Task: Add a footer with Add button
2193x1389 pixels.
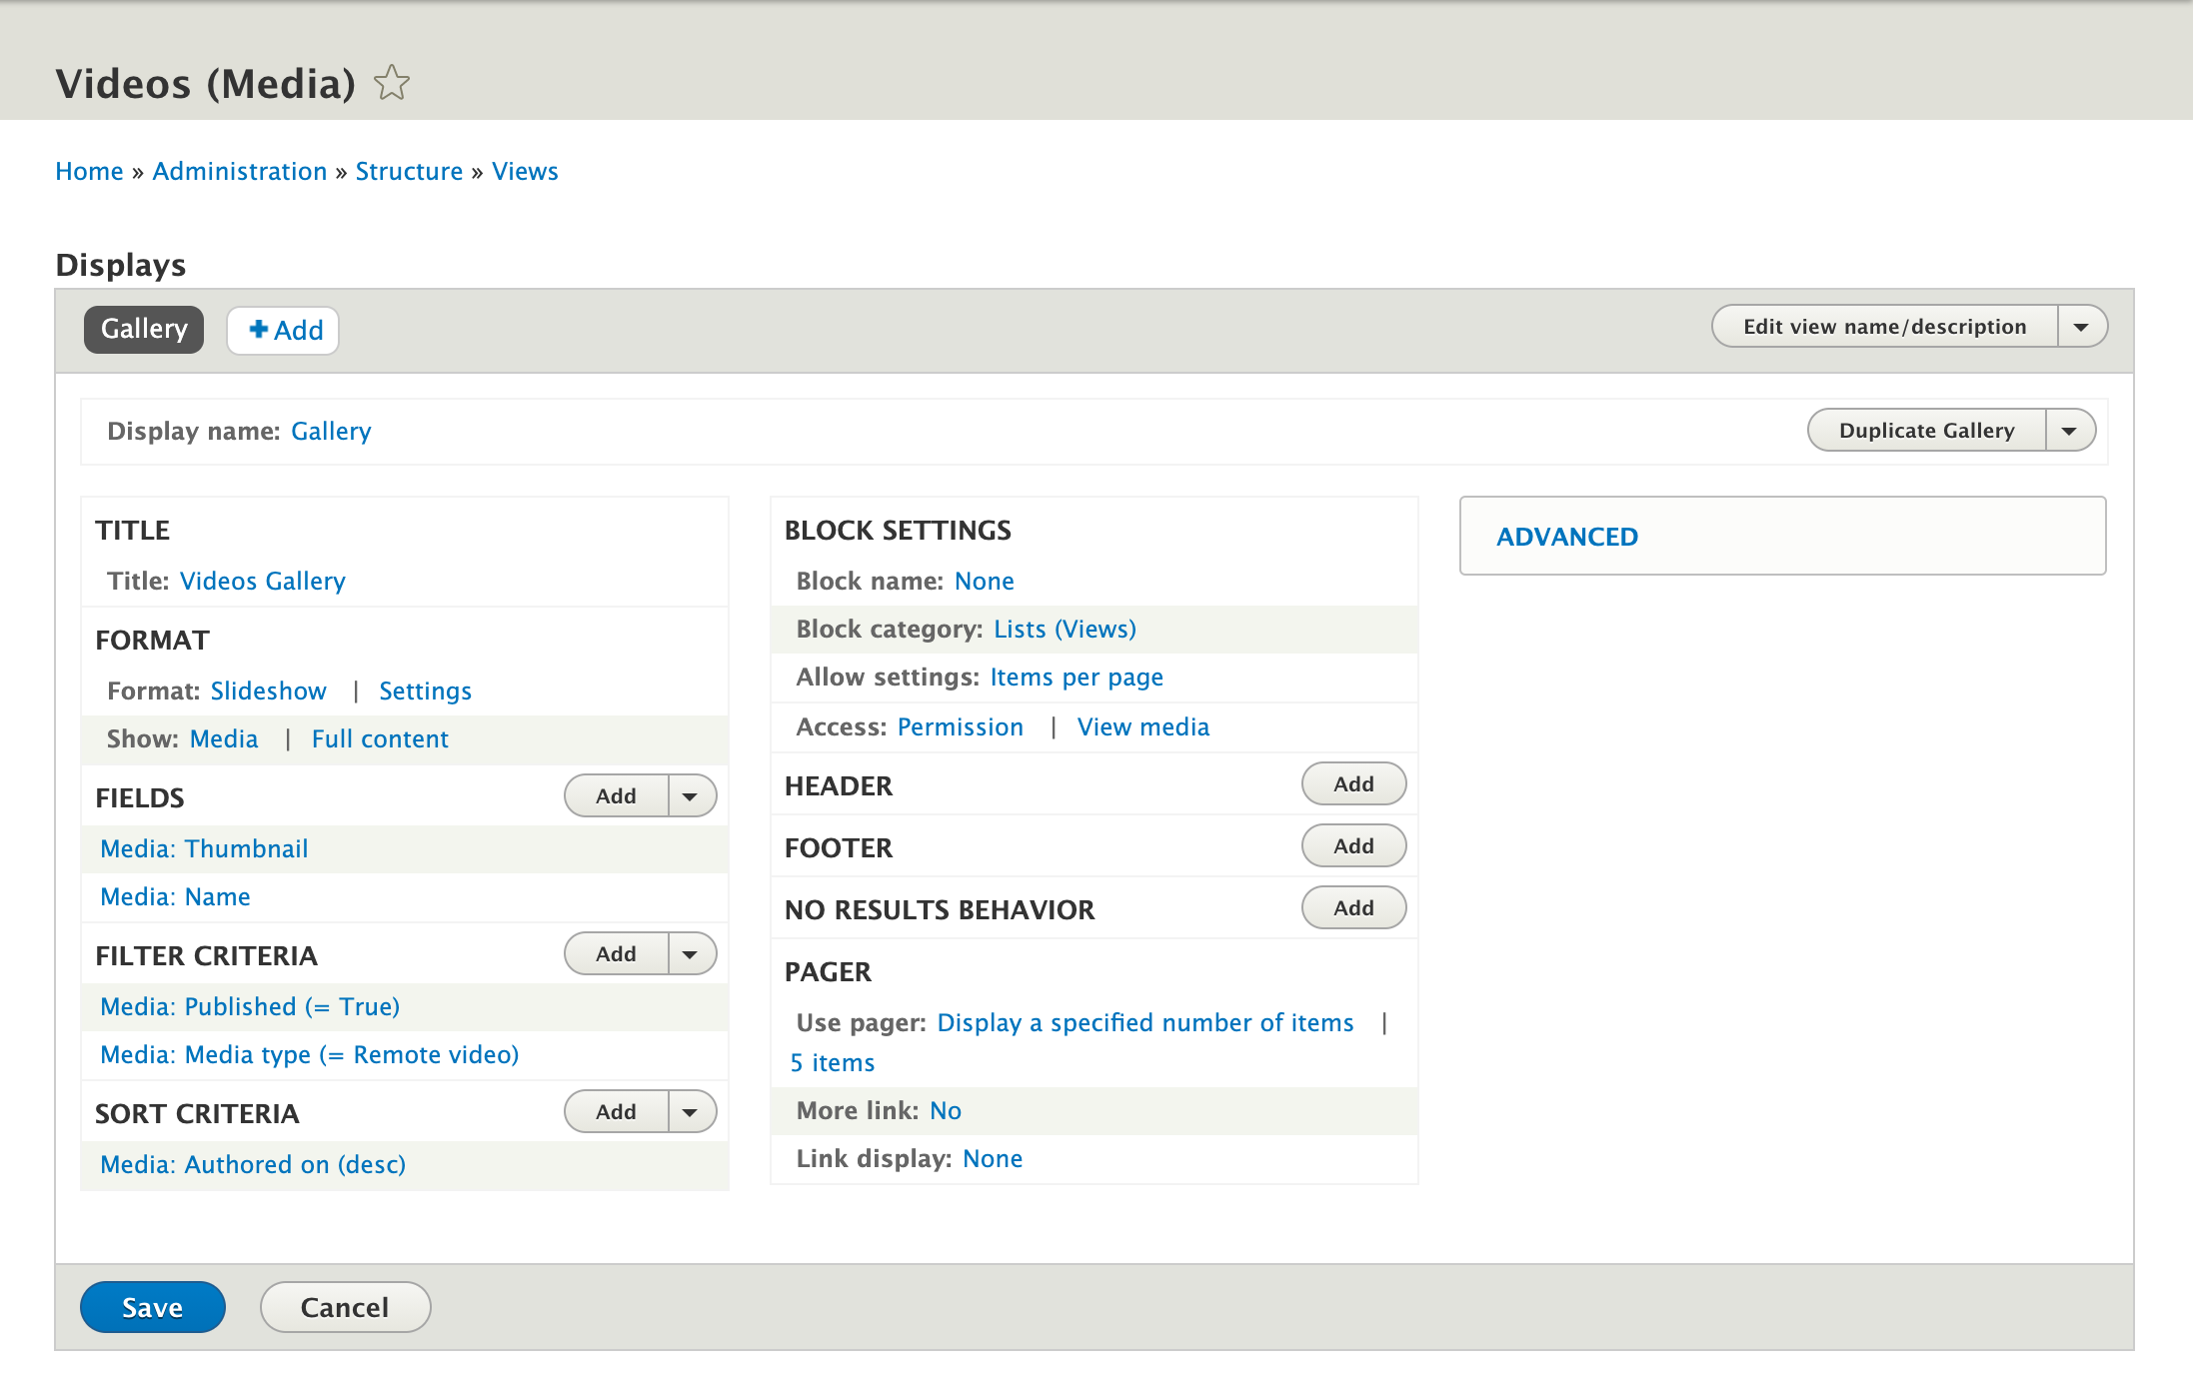Action: [x=1352, y=846]
